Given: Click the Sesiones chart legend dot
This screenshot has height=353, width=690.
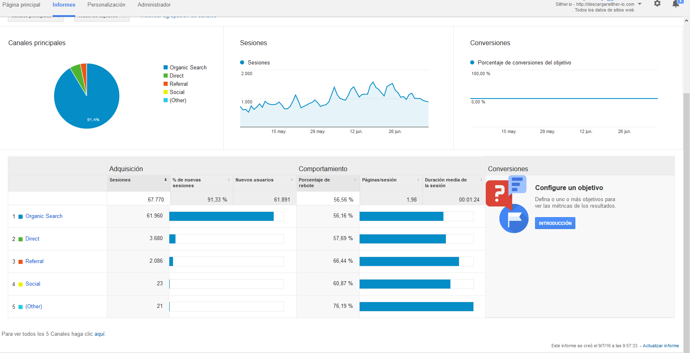Looking at the screenshot, I should pos(242,62).
